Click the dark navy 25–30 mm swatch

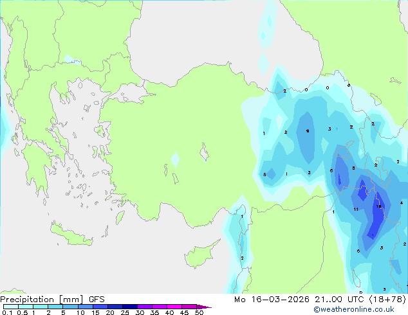129,307
